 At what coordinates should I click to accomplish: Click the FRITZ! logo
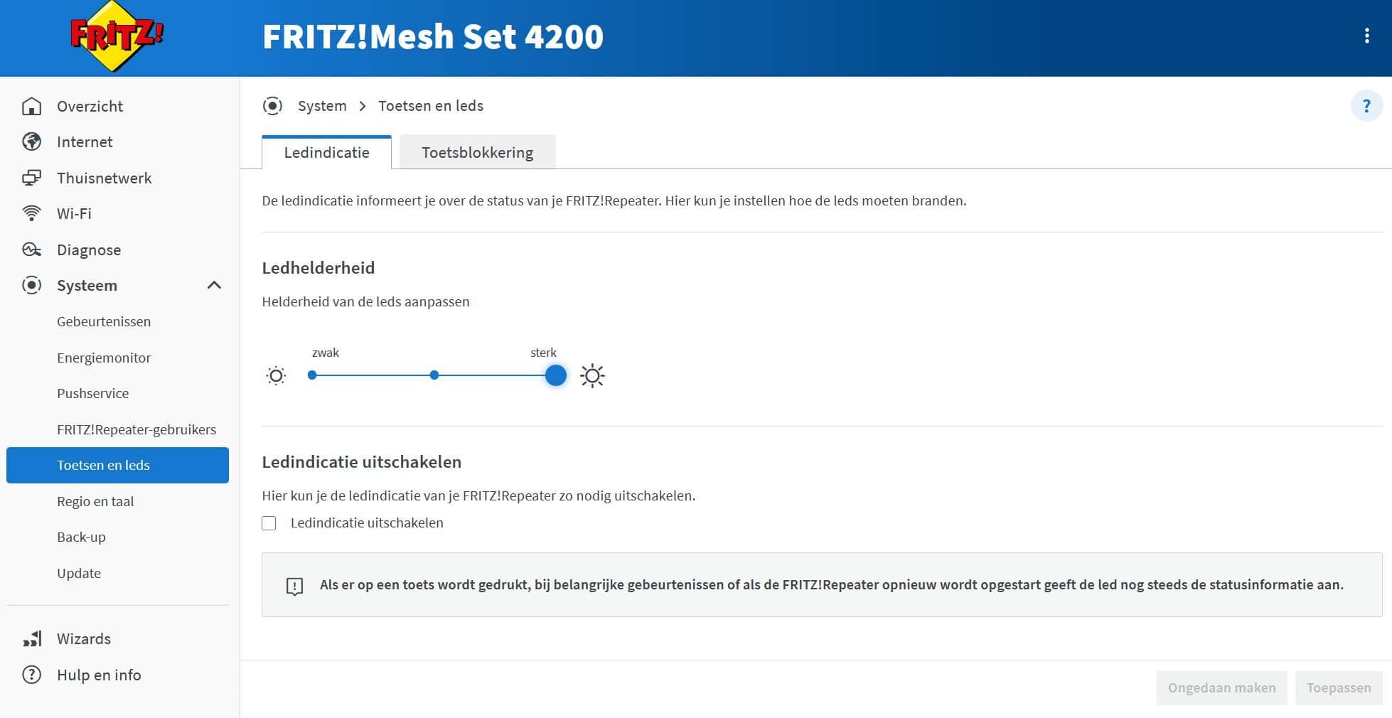pyautogui.click(x=117, y=36)
